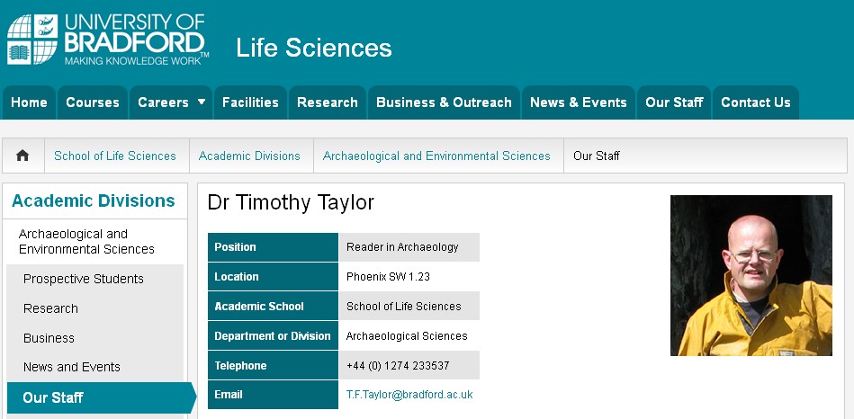
Task: Select Our Staff in top navigation
Action: click(x=674, y=103)
